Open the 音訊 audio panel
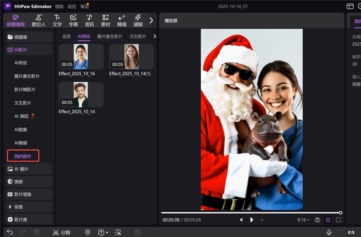The width and height of the screenshot is (361, 237). tap(90, 20)
